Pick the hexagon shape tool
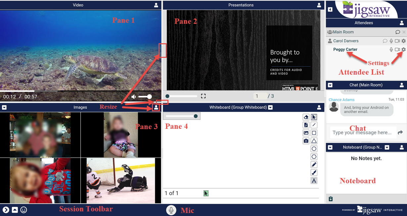 (314, 157)
